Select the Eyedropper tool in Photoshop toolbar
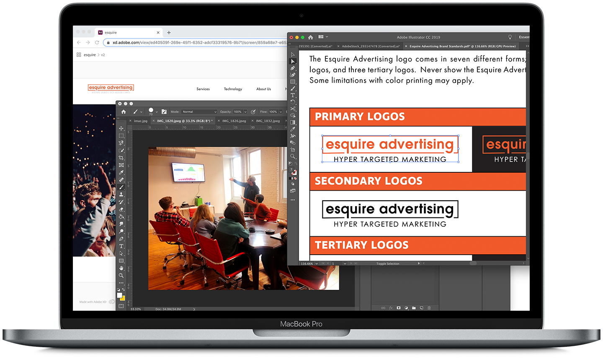The height and width of the screenshot is (358, 603). coord(121,172)
